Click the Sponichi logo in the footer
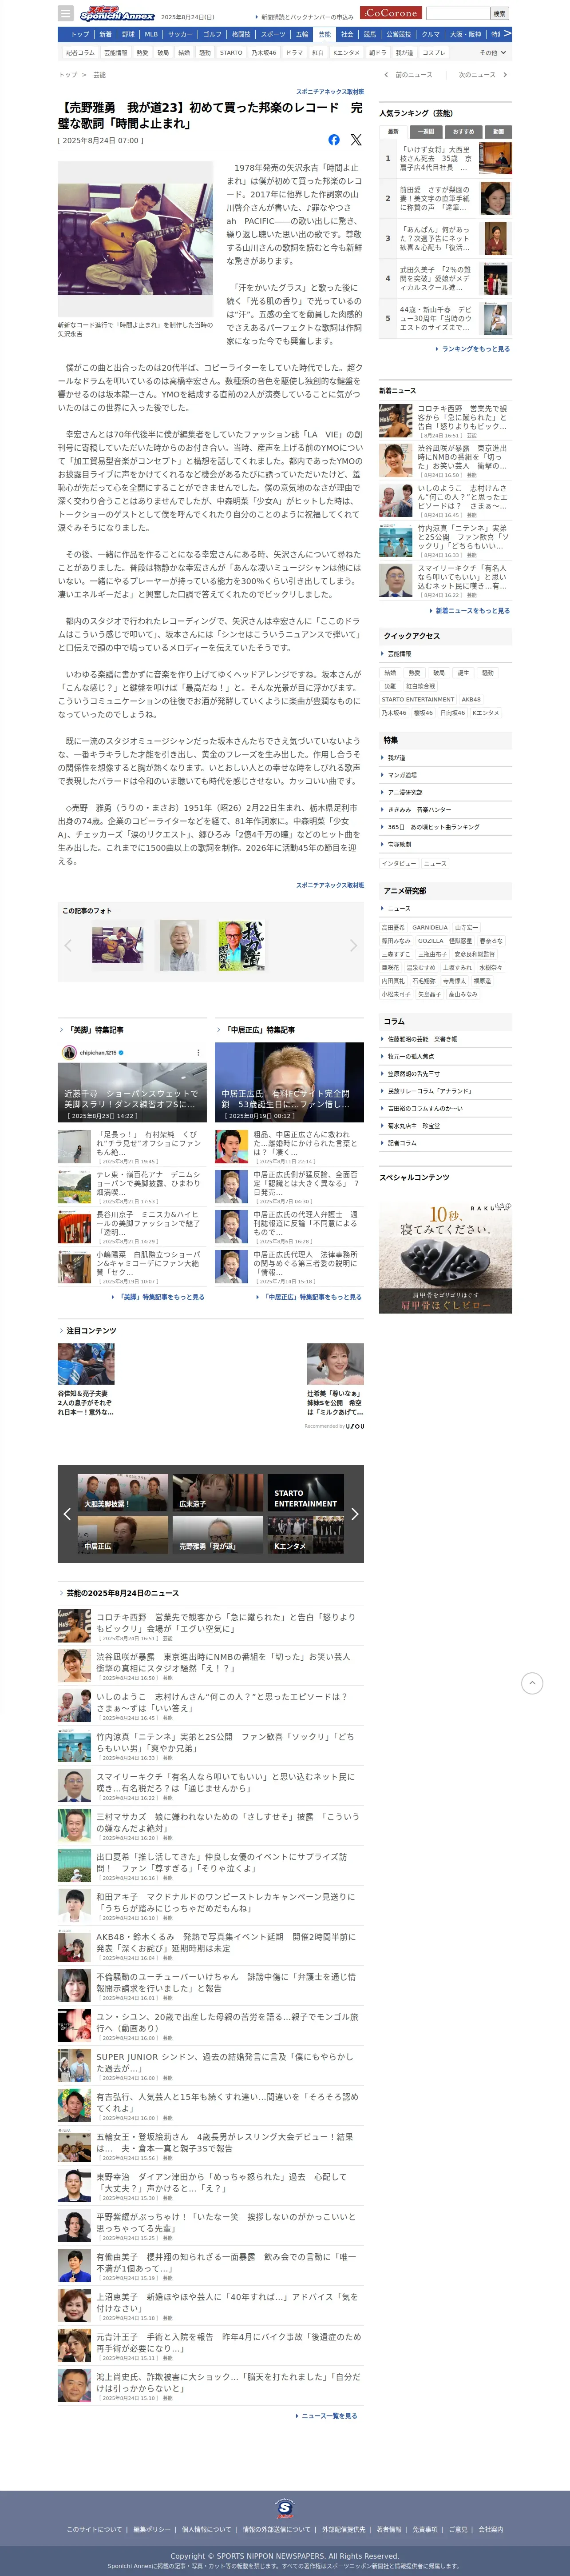570x2576 pixels. (285, 2507)
